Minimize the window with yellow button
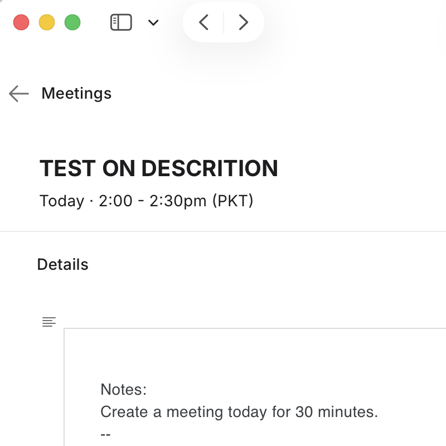The width and height of the screenshot is (446, 446). [x=47, y=23]
